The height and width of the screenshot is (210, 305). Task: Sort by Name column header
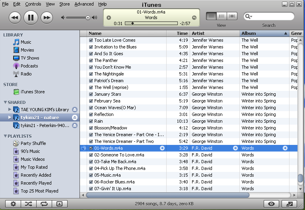point(126,33)
